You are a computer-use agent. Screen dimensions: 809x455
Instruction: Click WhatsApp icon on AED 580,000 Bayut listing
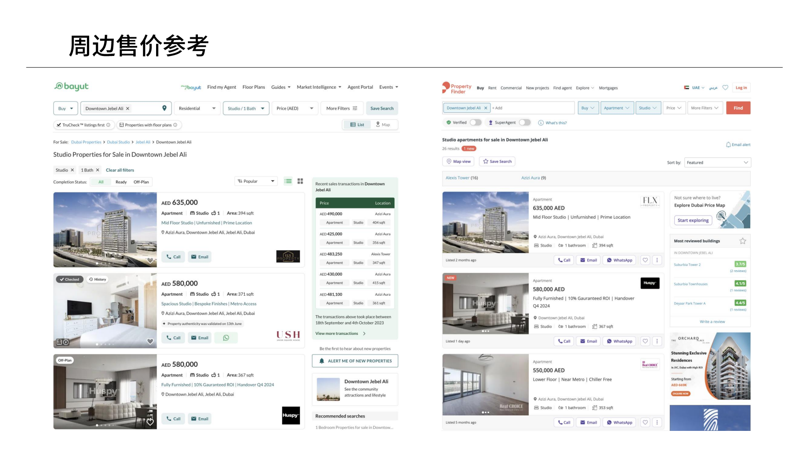pos(226,338)
